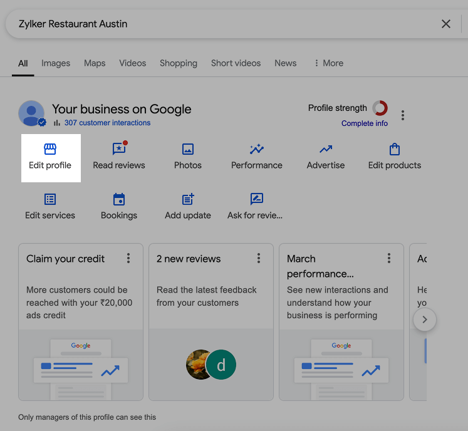Image resolution: width=468 pixels, height=431 pixels.
Task: View the Performance insights
Action: [x=257, y=157]
